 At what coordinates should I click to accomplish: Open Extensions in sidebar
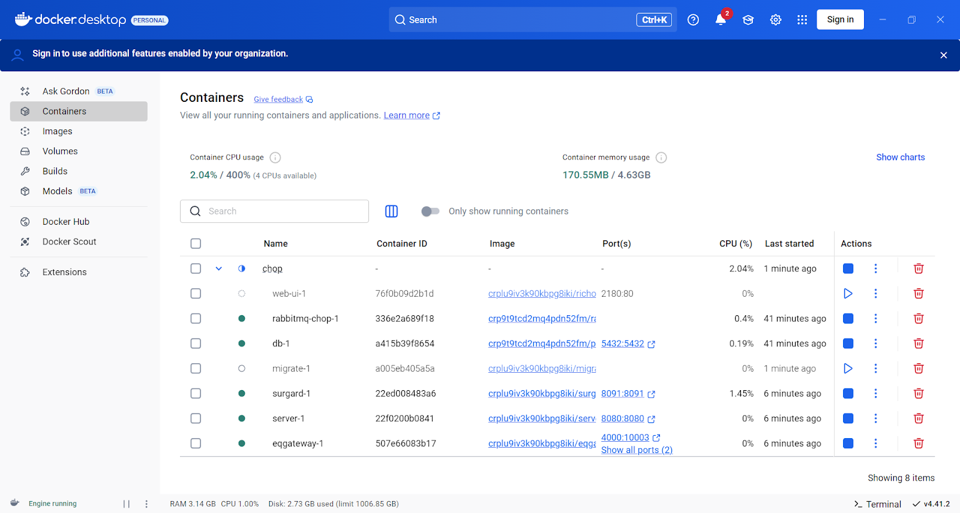coord(79,272)
